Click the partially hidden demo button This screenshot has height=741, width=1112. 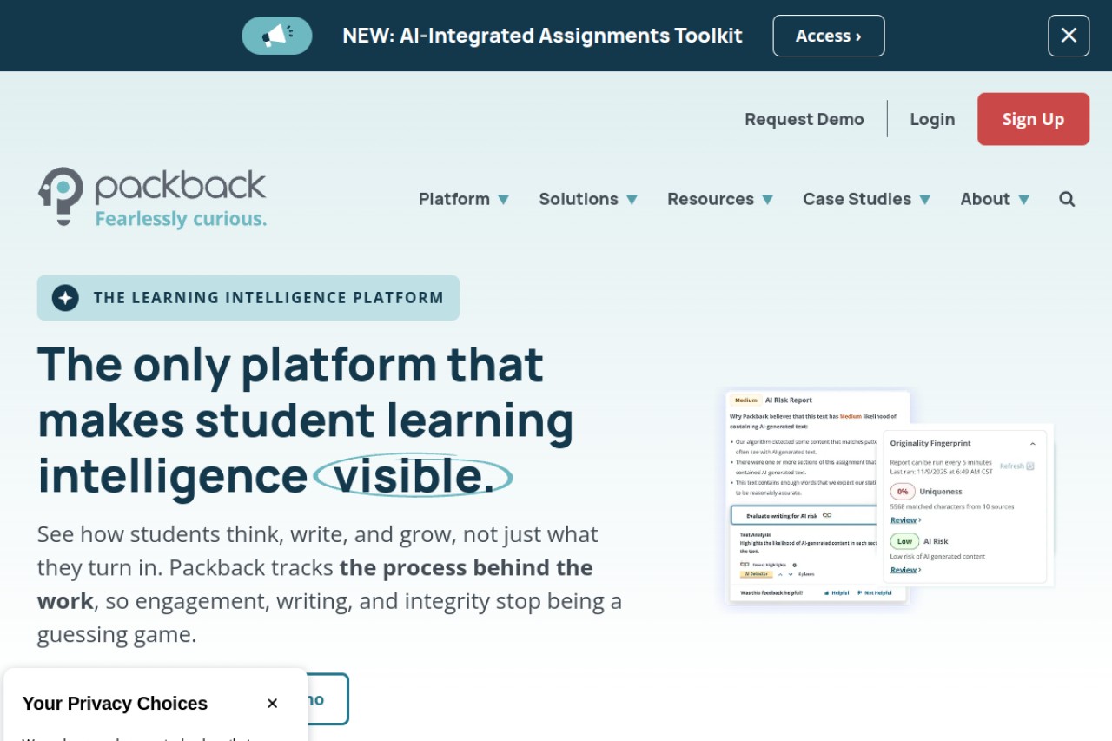click(x=328, y=699)
